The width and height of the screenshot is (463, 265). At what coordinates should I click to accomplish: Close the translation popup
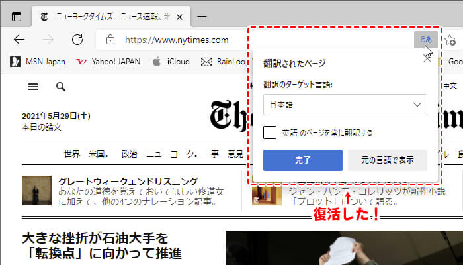tap(427, 59)
